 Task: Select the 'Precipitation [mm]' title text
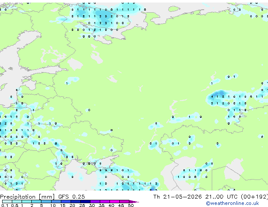27,197
